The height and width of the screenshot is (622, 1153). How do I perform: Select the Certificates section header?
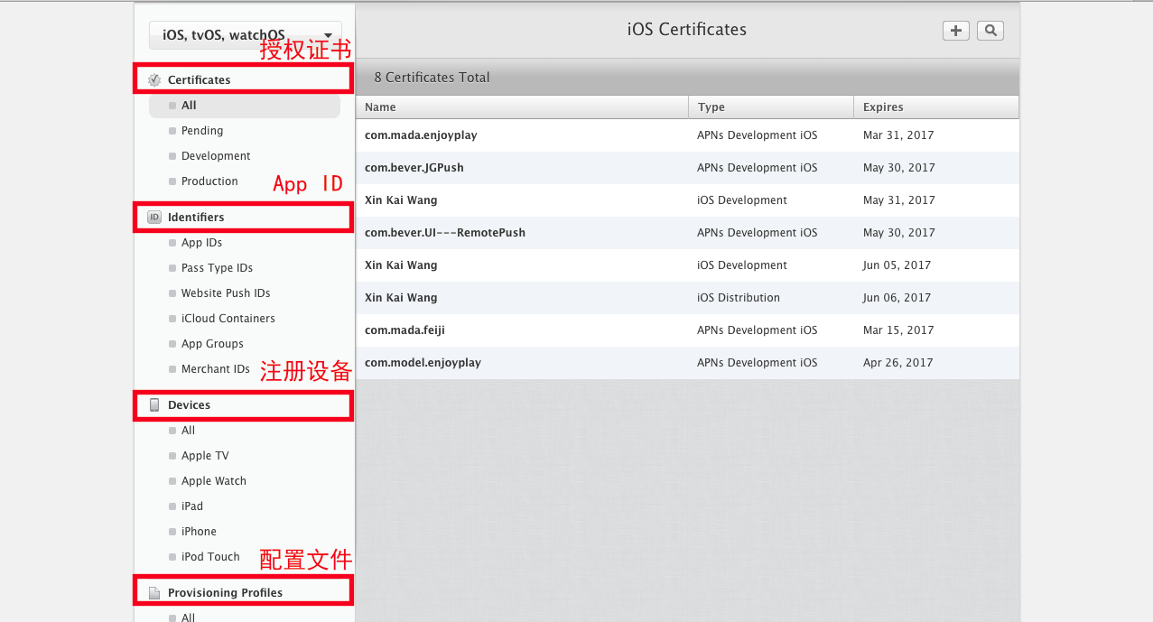point(244,79)
